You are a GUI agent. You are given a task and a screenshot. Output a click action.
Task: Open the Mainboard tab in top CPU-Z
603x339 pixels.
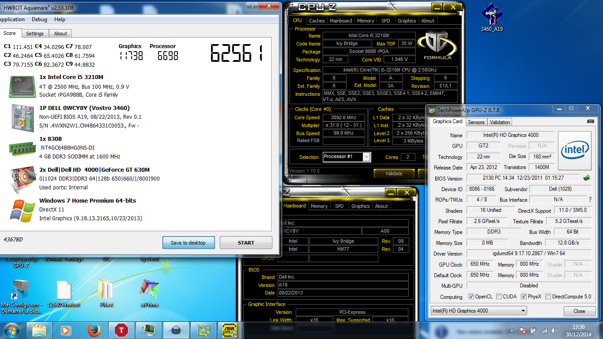coord(341,21)
